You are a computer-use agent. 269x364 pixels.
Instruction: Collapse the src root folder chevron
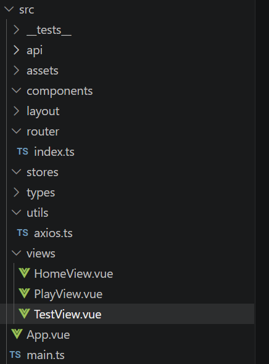point(9,9)
